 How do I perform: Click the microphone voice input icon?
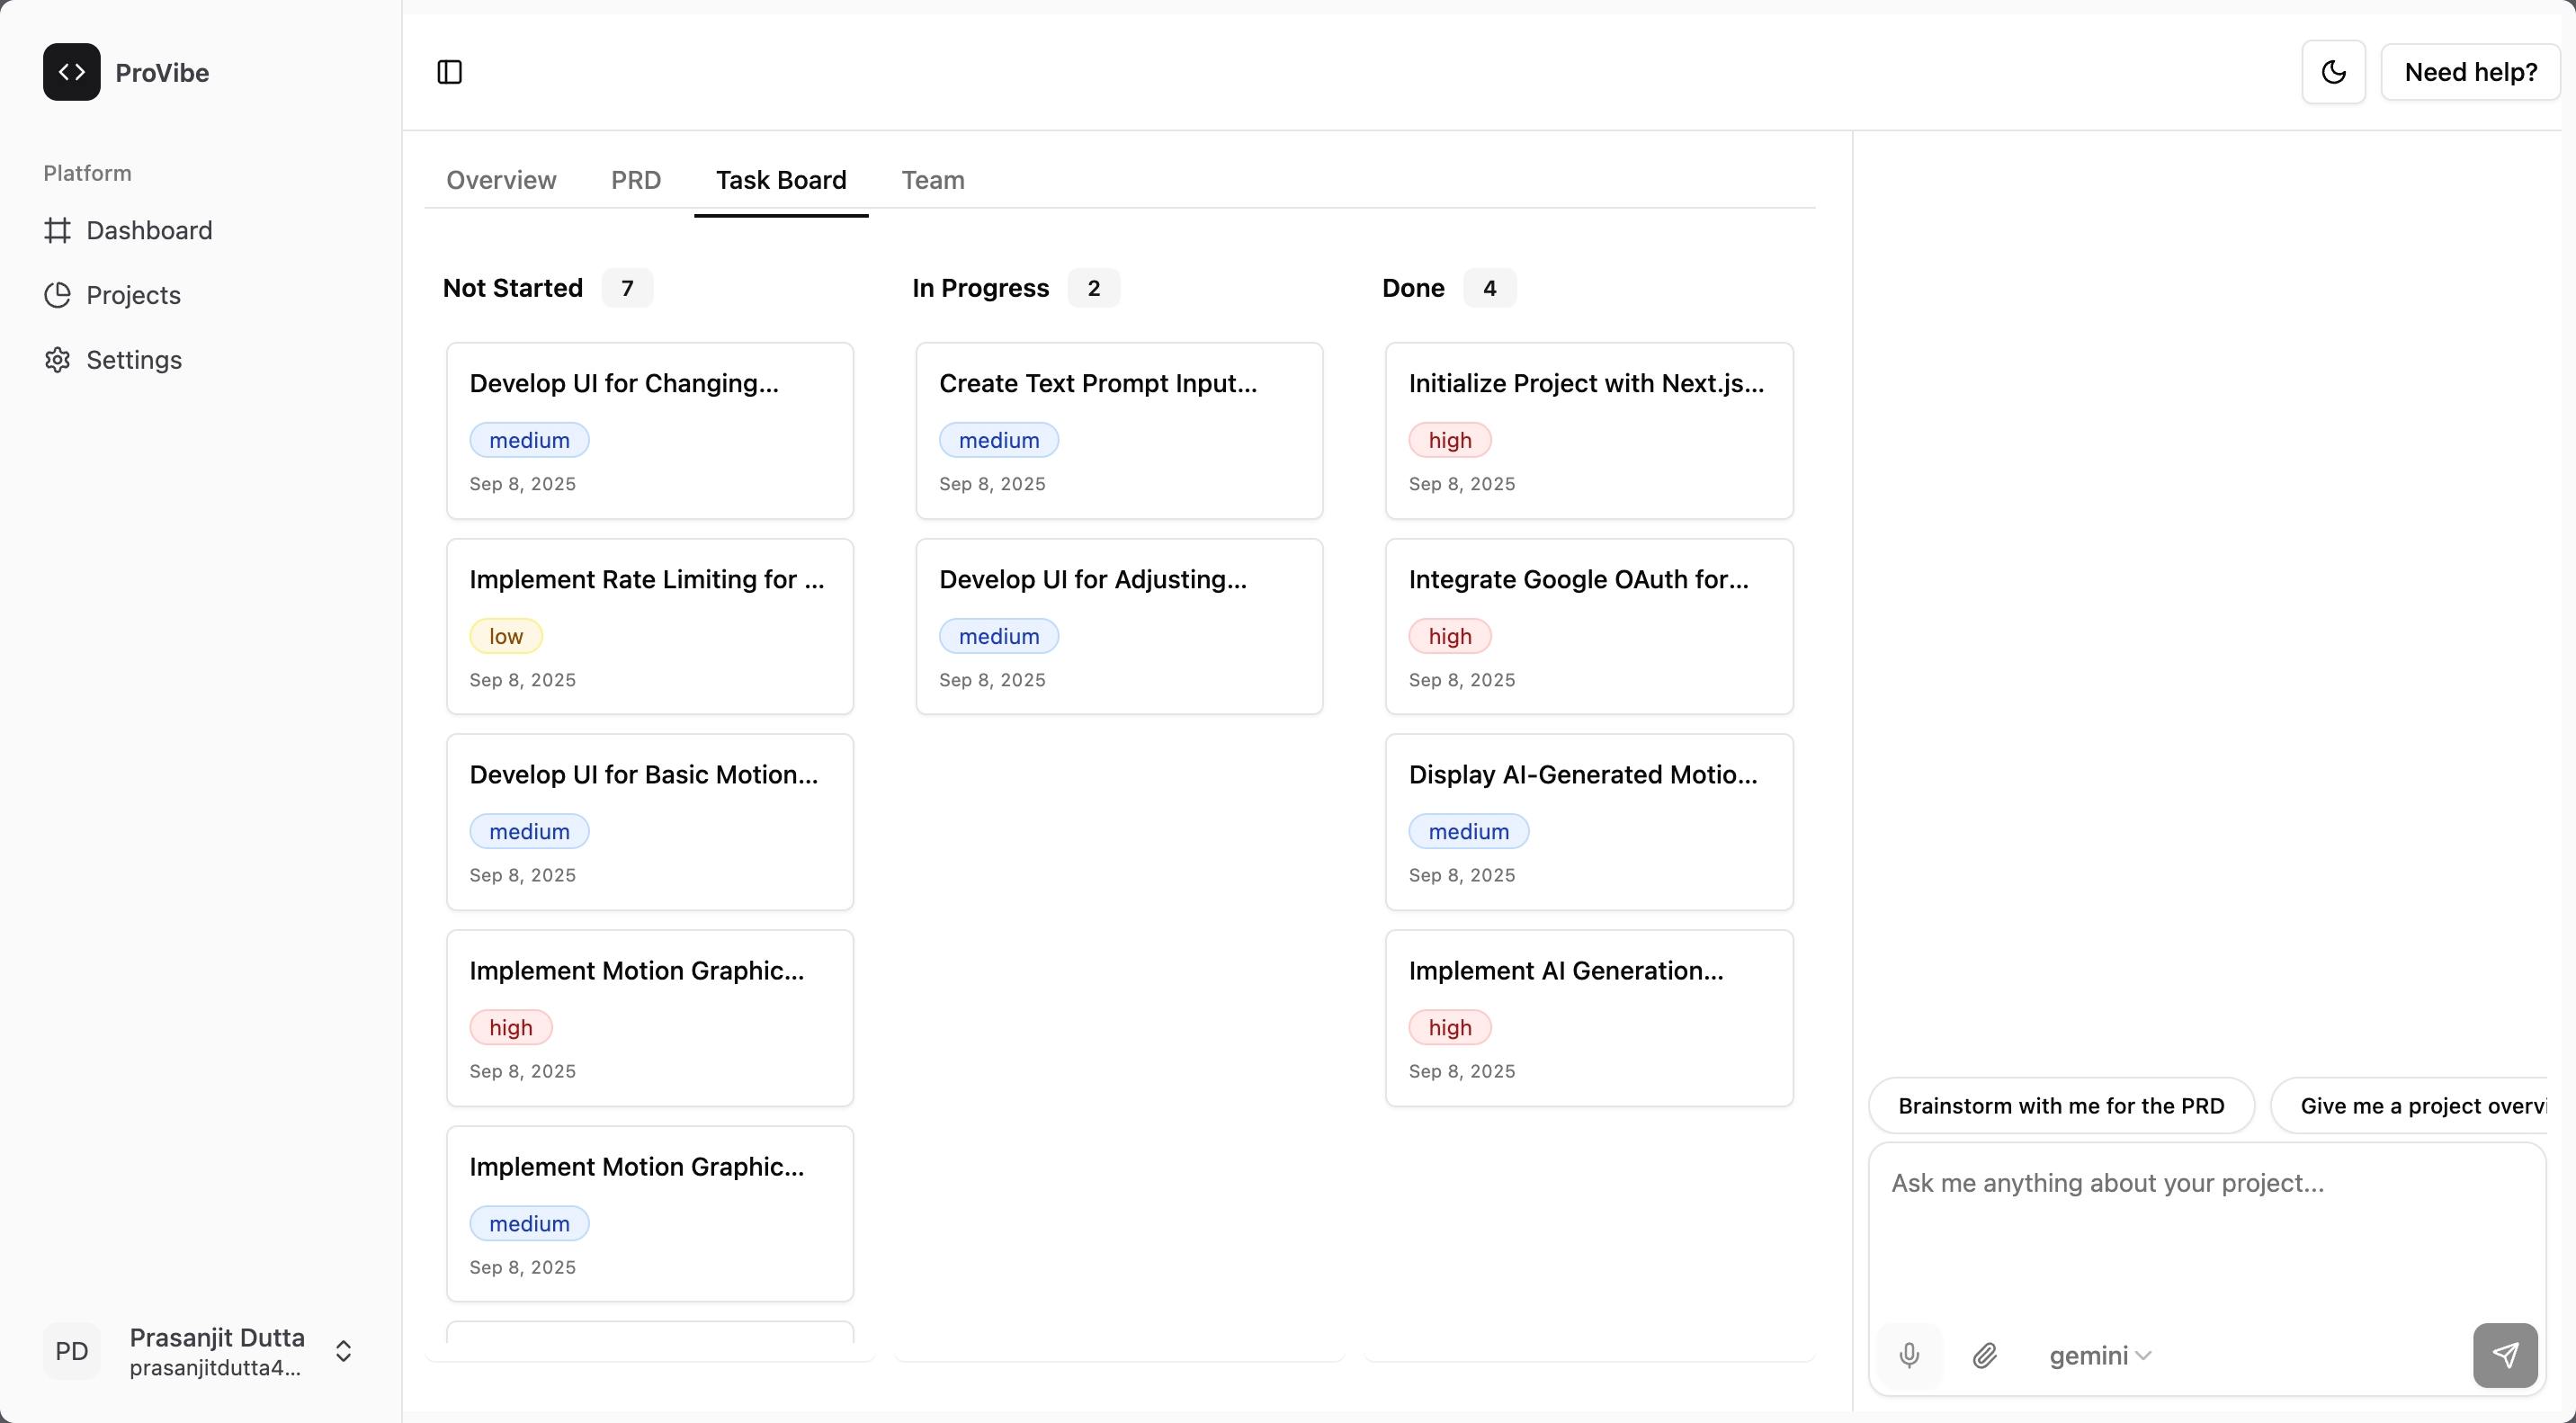(1909, 1356)
